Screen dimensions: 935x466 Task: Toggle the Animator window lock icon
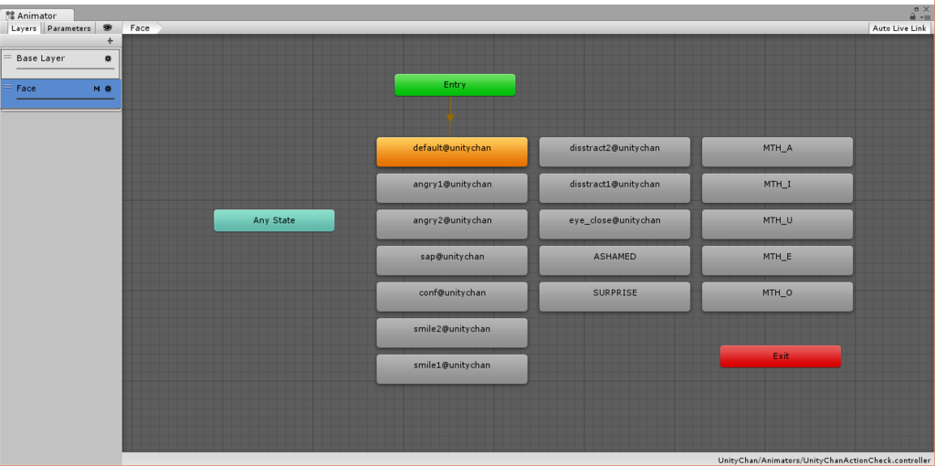pos(913,16)
